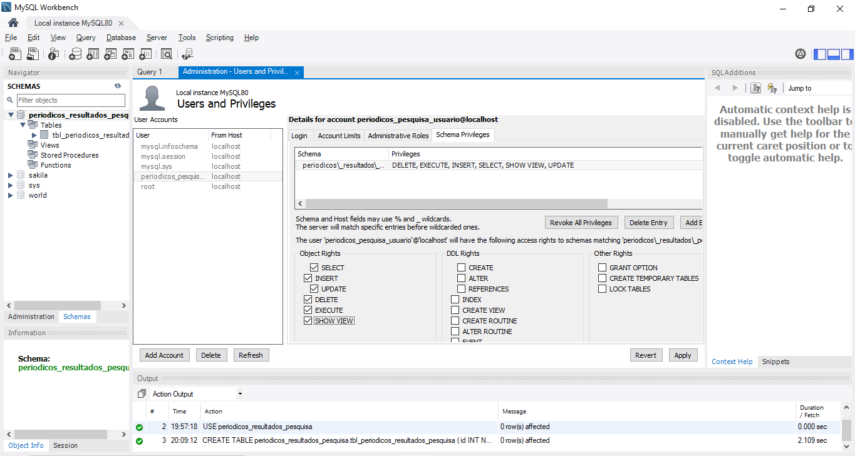This screenshot has width=855, height=456.
Task: Expand the tbl_periodicos_resultados table node
Action: coord(34,135)
